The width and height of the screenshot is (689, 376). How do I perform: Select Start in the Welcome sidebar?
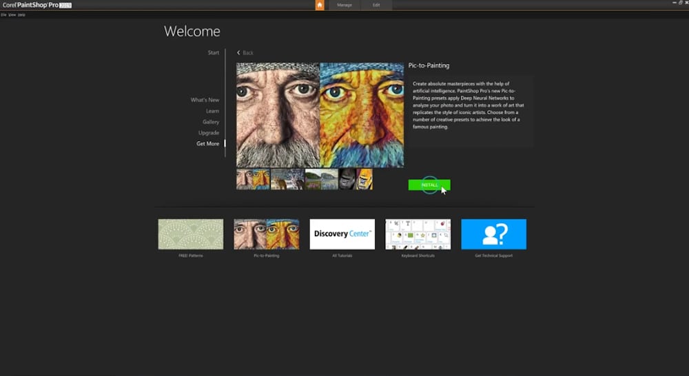point(214,53)
